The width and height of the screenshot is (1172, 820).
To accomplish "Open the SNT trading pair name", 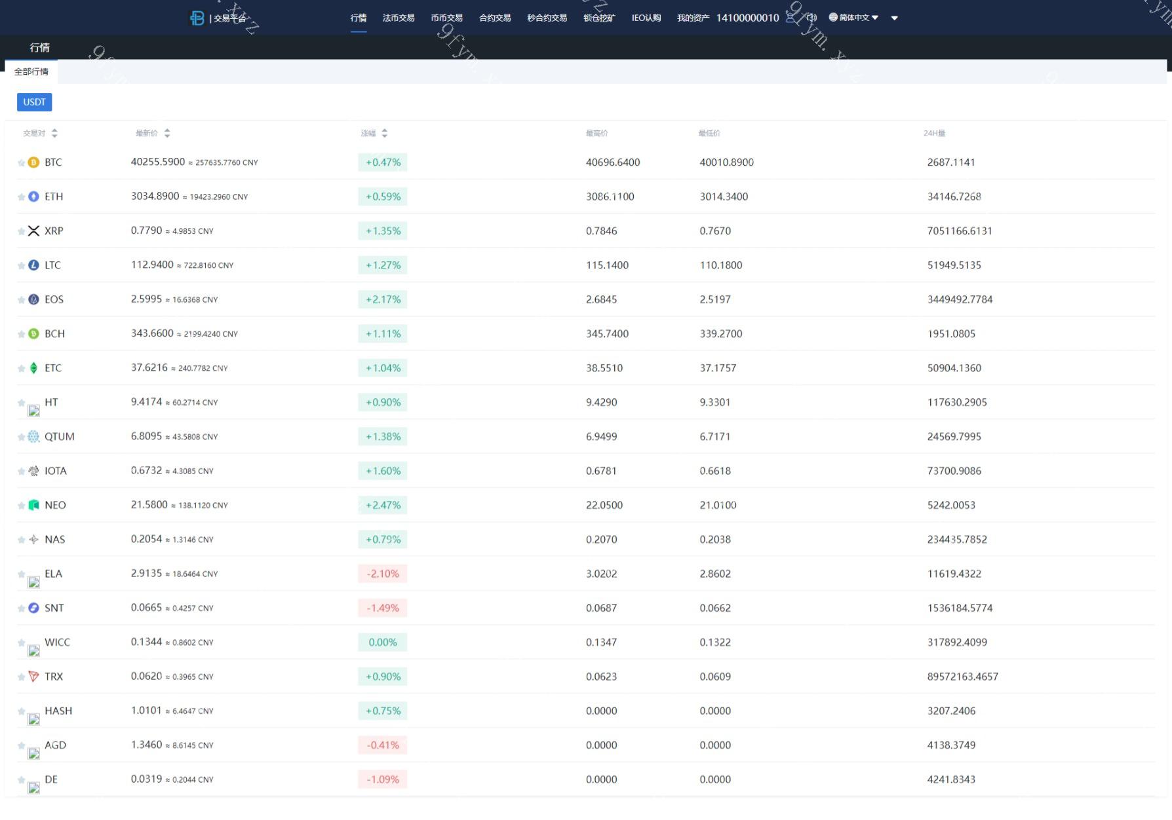I will 54,608.
